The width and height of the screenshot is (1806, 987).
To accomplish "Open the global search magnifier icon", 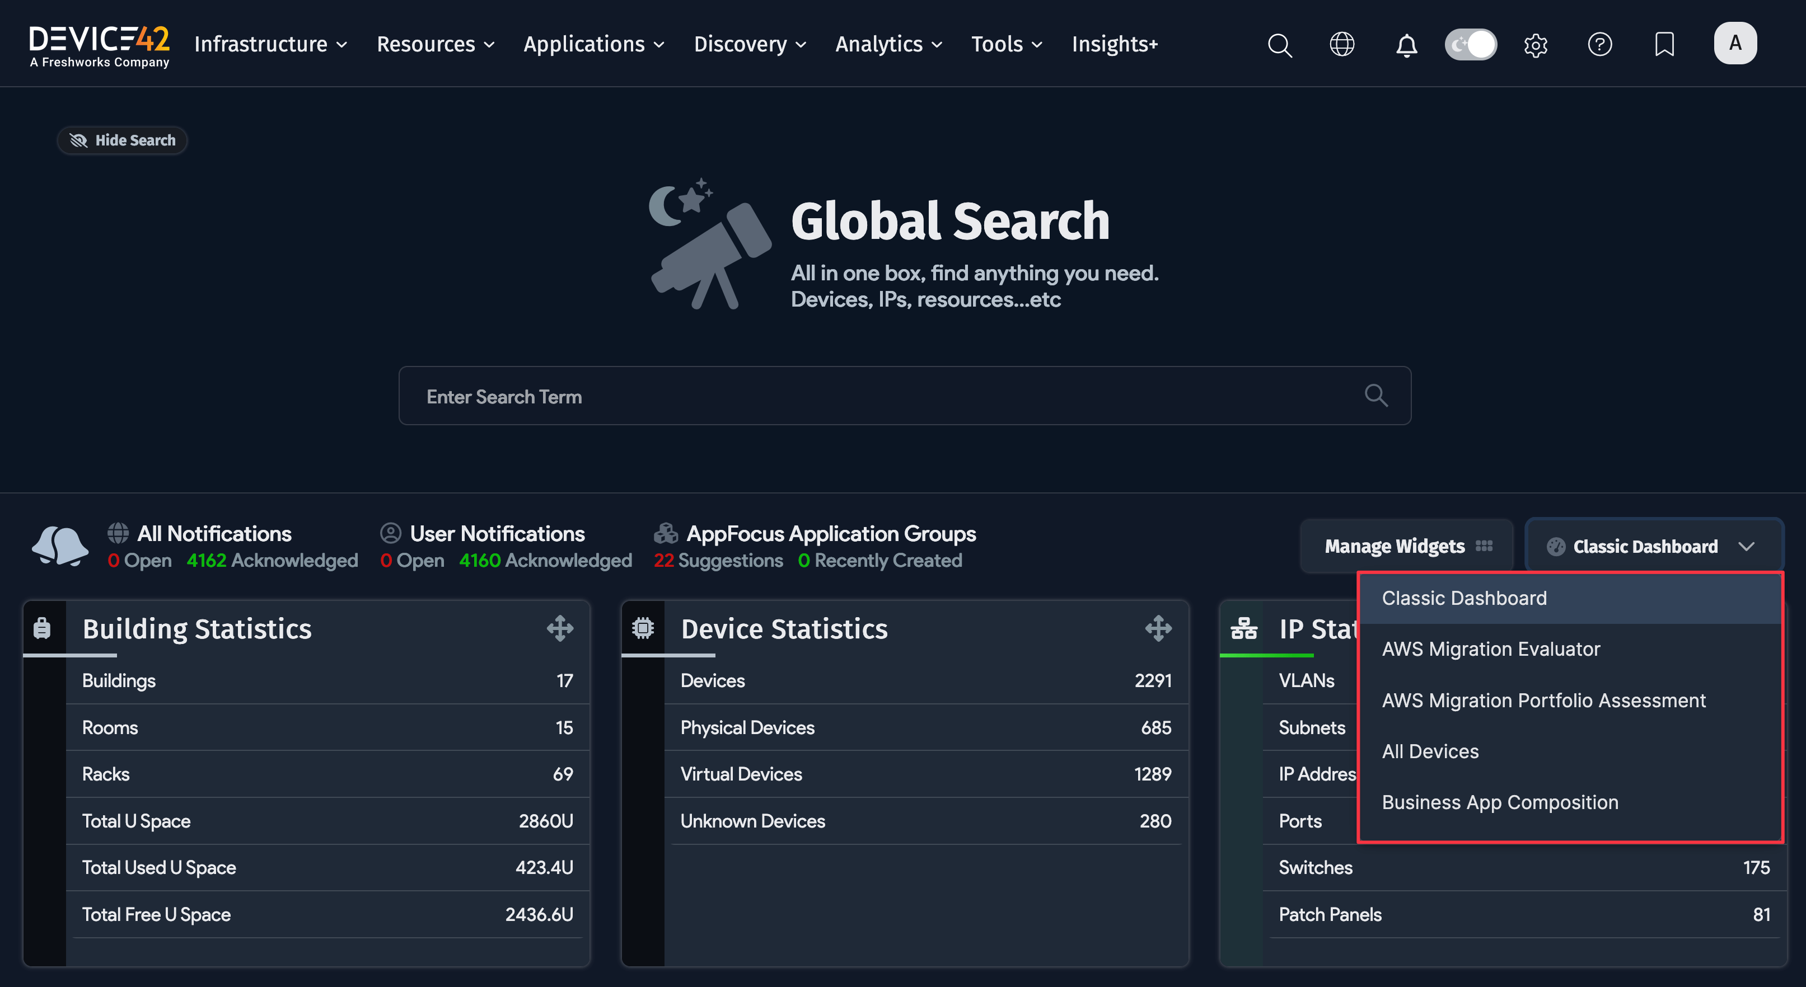I will 1280,44.
